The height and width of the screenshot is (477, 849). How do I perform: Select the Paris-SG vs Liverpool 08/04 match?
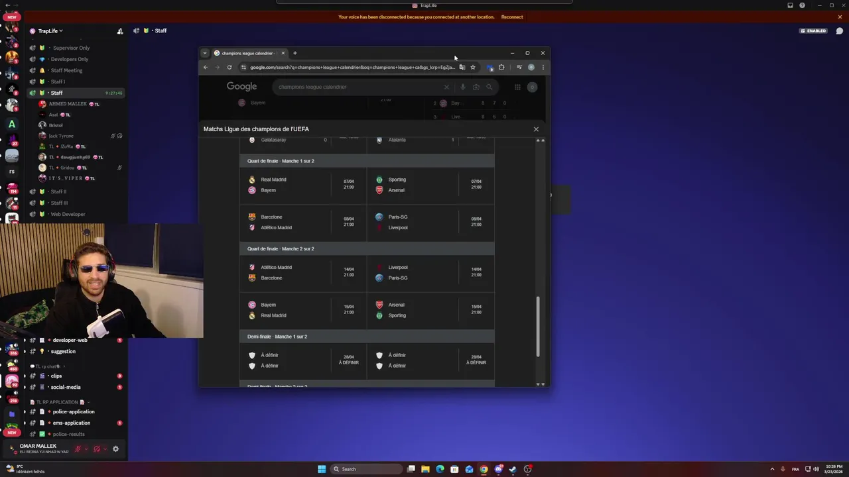pyautogui.click(x=430, y=222)
